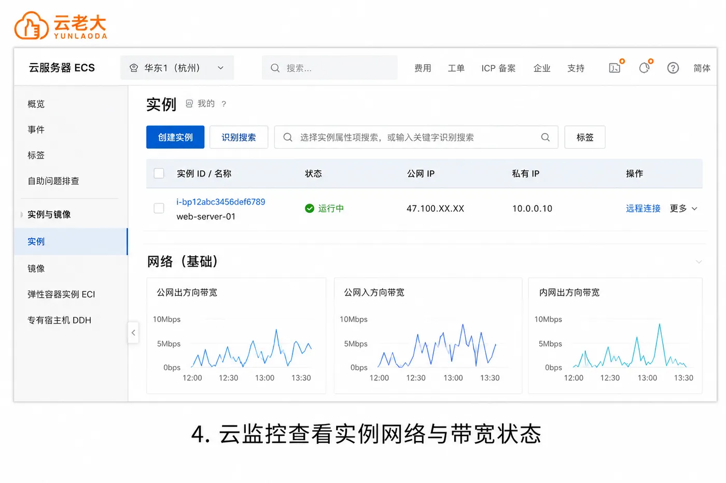Open the 远程连接 link
This screenshot has width=726, height=483.
click(643, 208)
